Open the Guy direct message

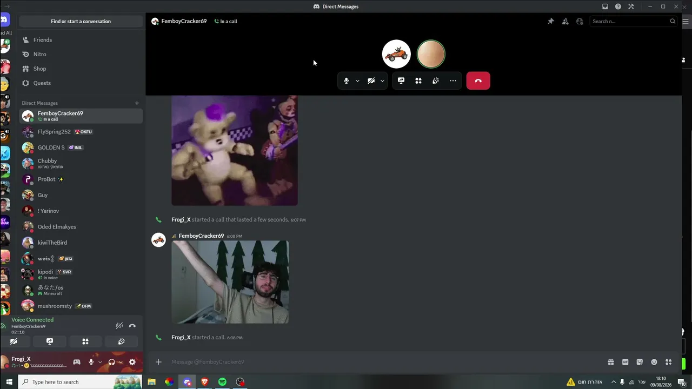81,195
